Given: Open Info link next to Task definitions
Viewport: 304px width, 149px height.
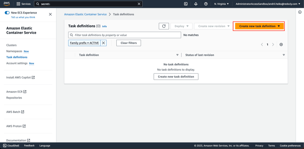Looking at the screenshot, I should [x=104, y=26].
